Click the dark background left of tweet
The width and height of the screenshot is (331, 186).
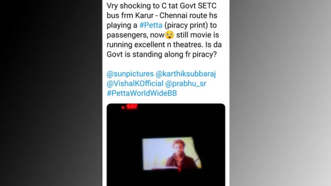pos(51,93)
